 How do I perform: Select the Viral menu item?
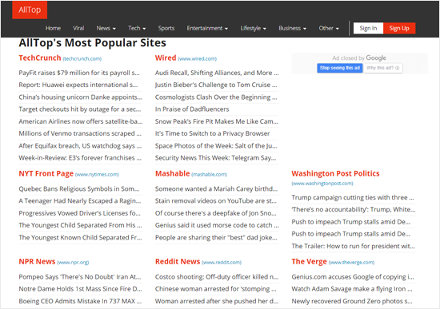tap(78, 28)
